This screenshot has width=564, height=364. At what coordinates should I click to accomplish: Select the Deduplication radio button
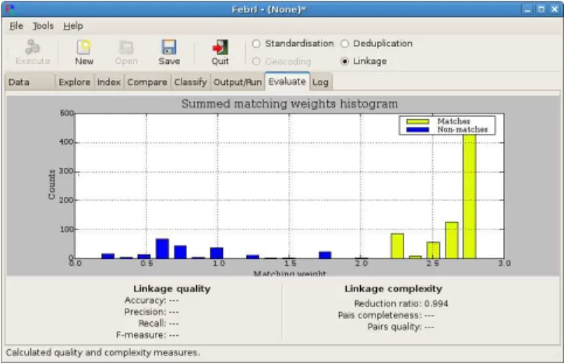(344, 44)
